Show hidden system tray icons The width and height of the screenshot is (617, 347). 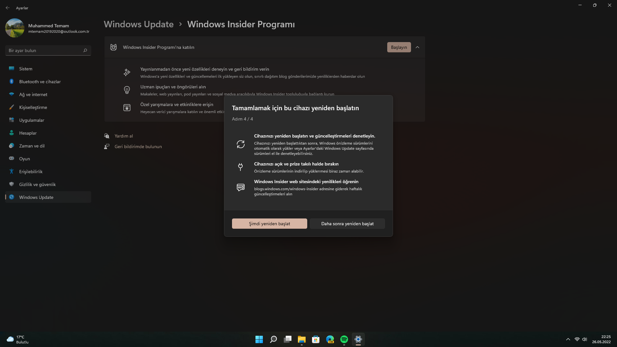pos(568,339)
